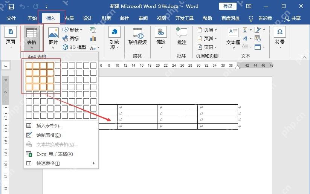Image resolution: width=310 pixels, height=194 pixels.
Task: Click the SmartArt icon
Action: [x=93, y=30]
